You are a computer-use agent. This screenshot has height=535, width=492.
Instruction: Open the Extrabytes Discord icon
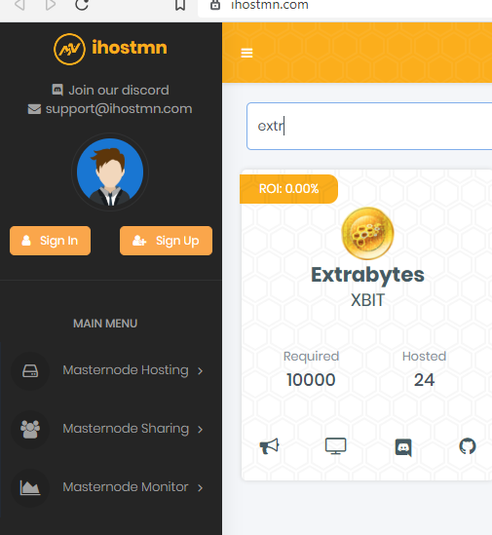(403, 447)
